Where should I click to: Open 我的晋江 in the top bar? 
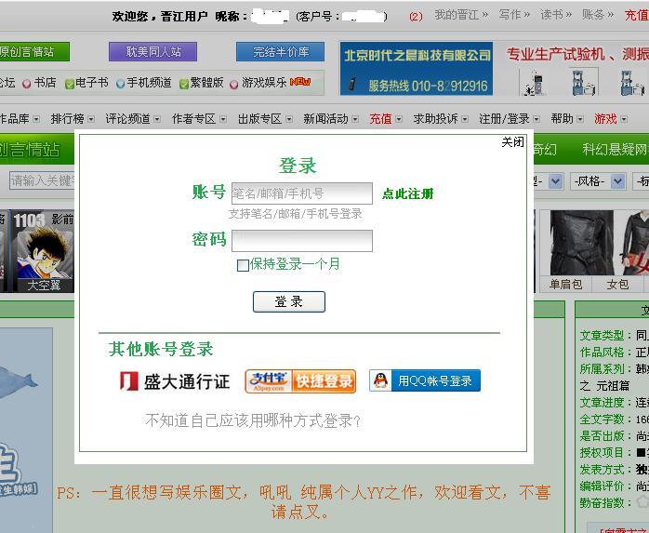[x=461, y=15]
